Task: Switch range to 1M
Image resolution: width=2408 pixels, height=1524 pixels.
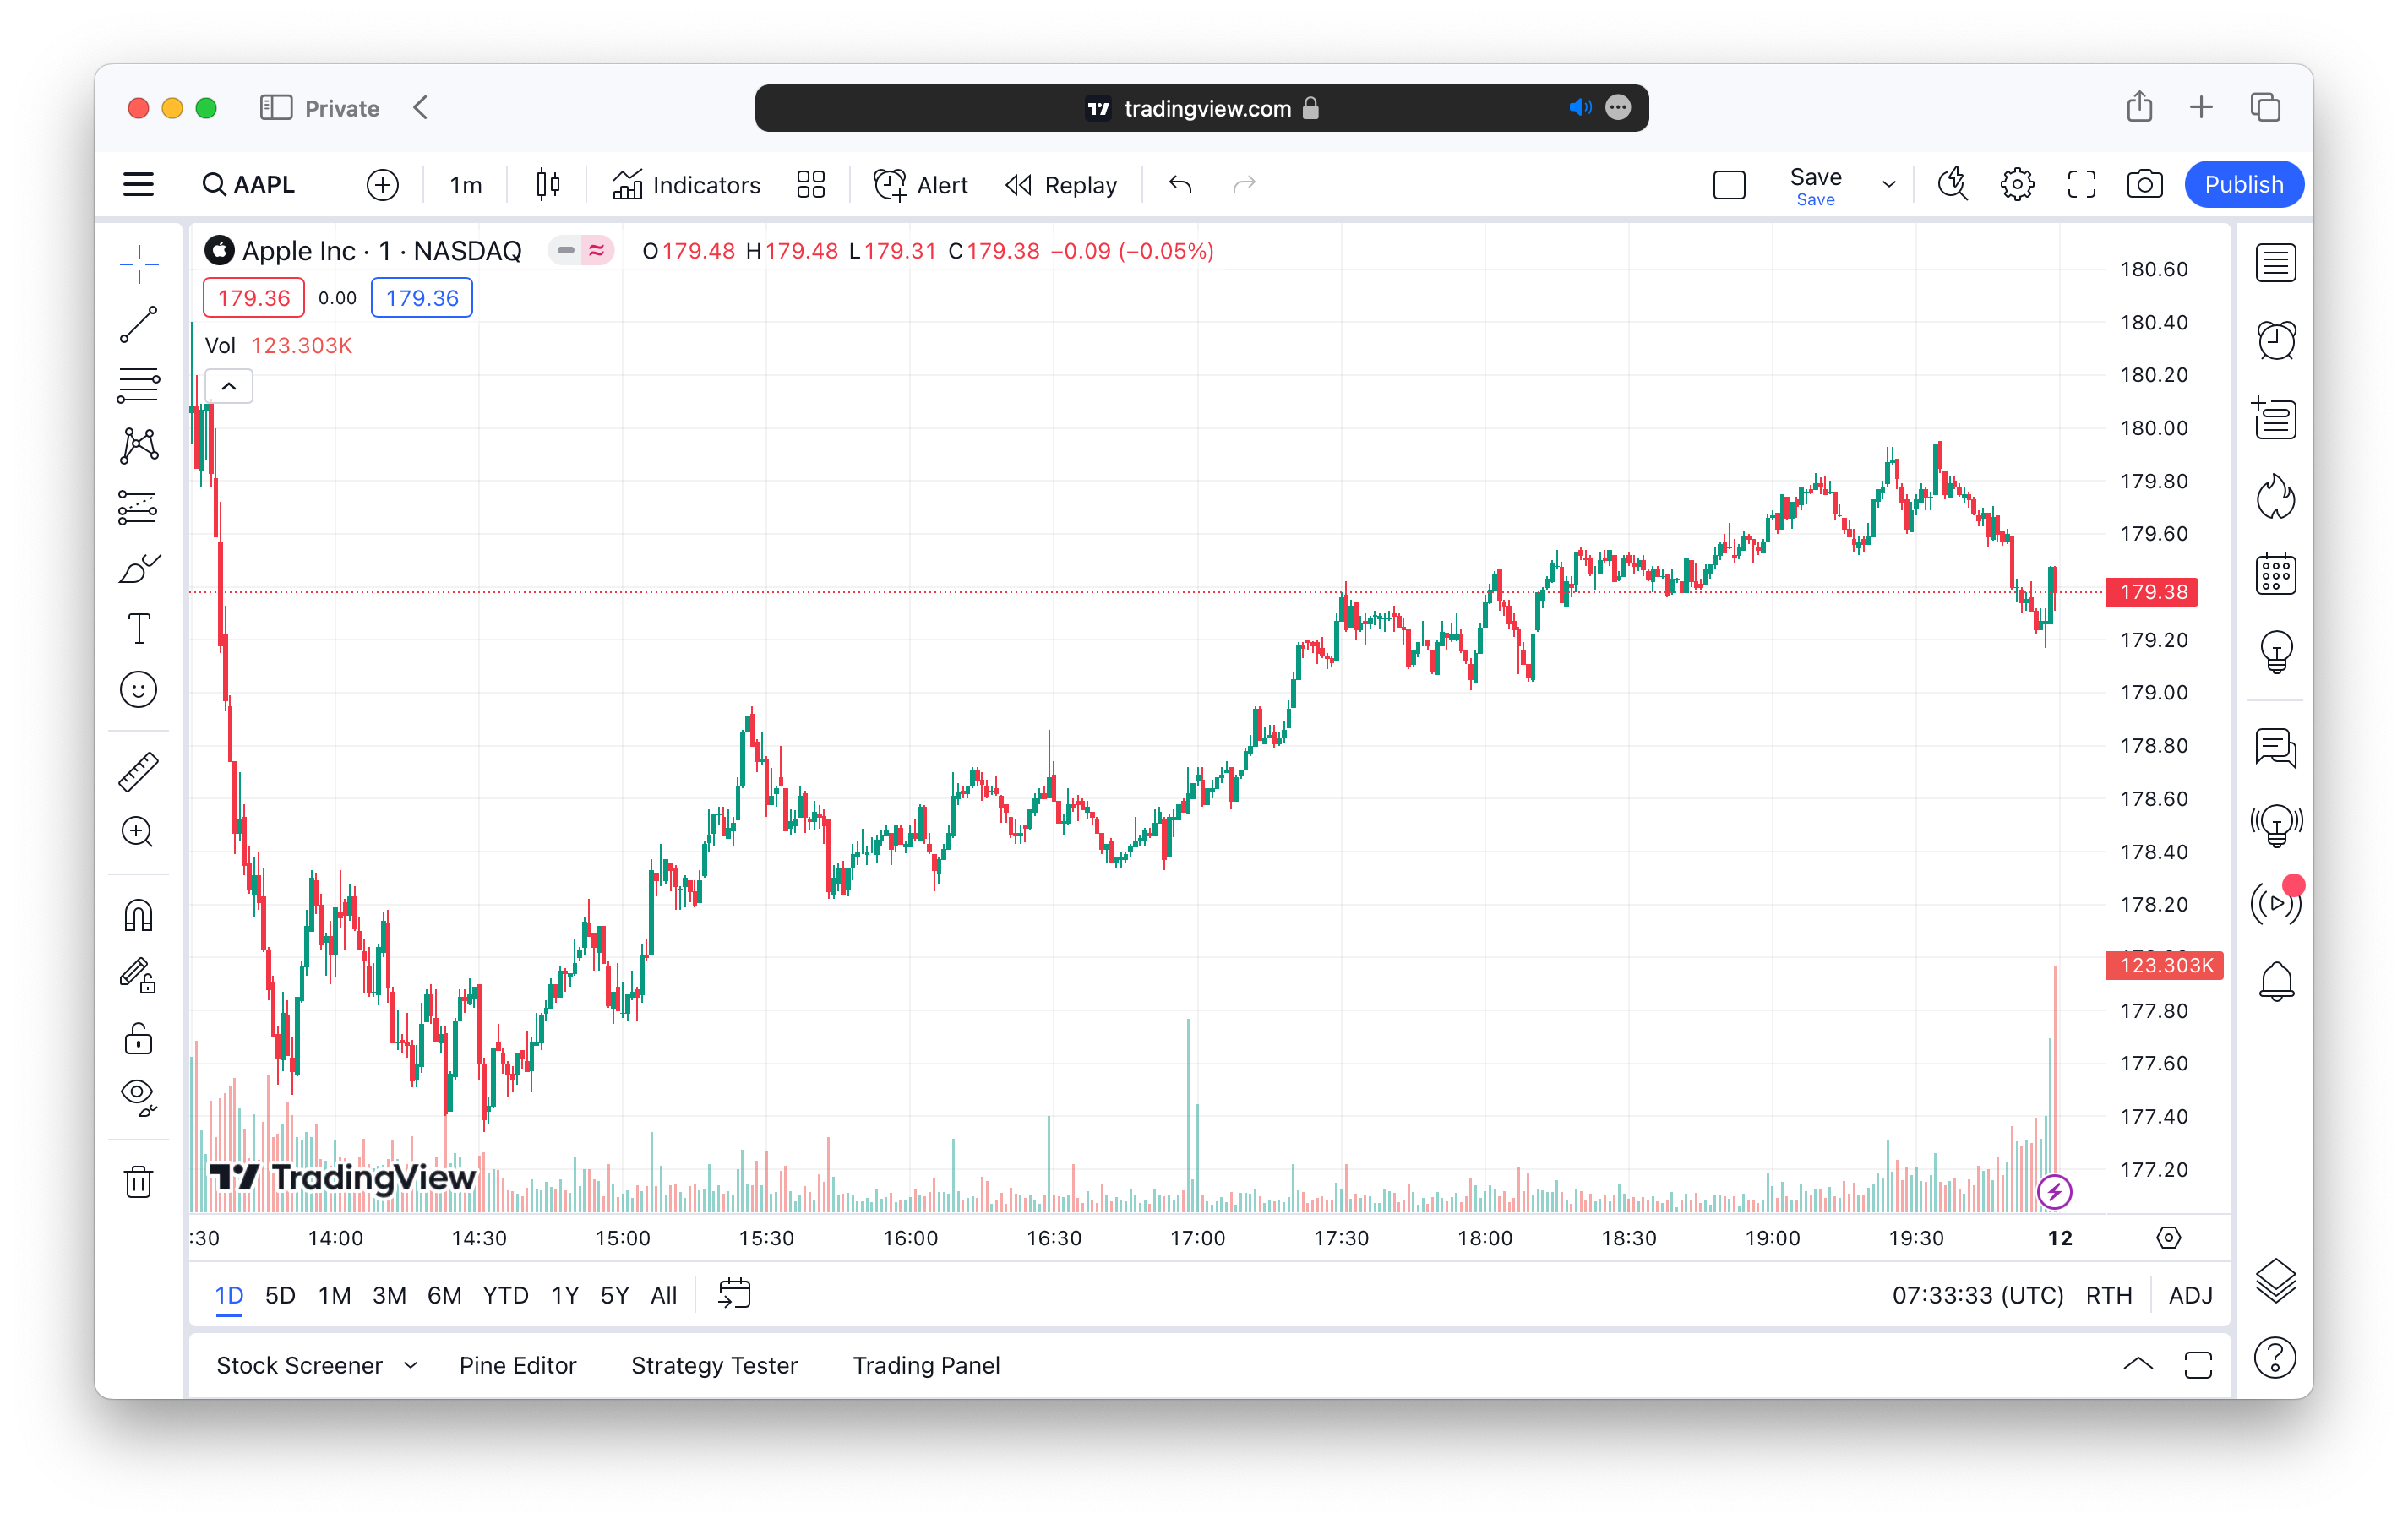Action: pos(334,1295)
